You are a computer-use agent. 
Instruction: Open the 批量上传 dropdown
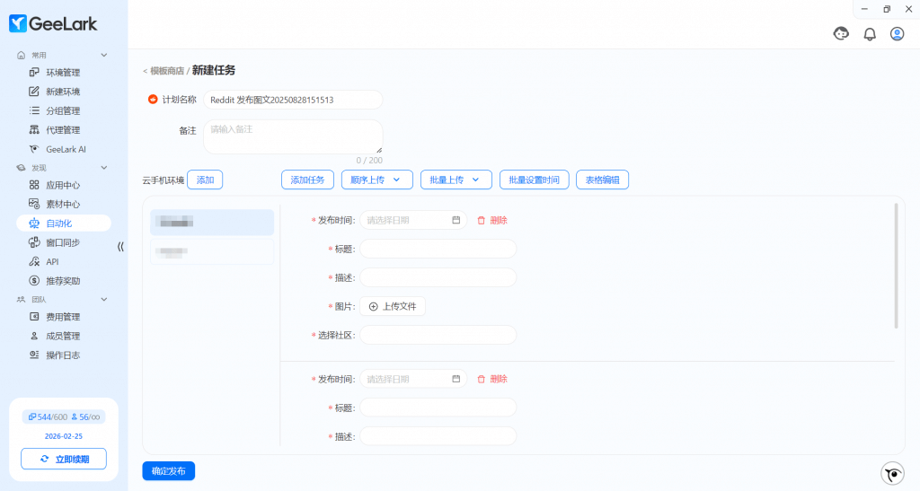point(456,180)
